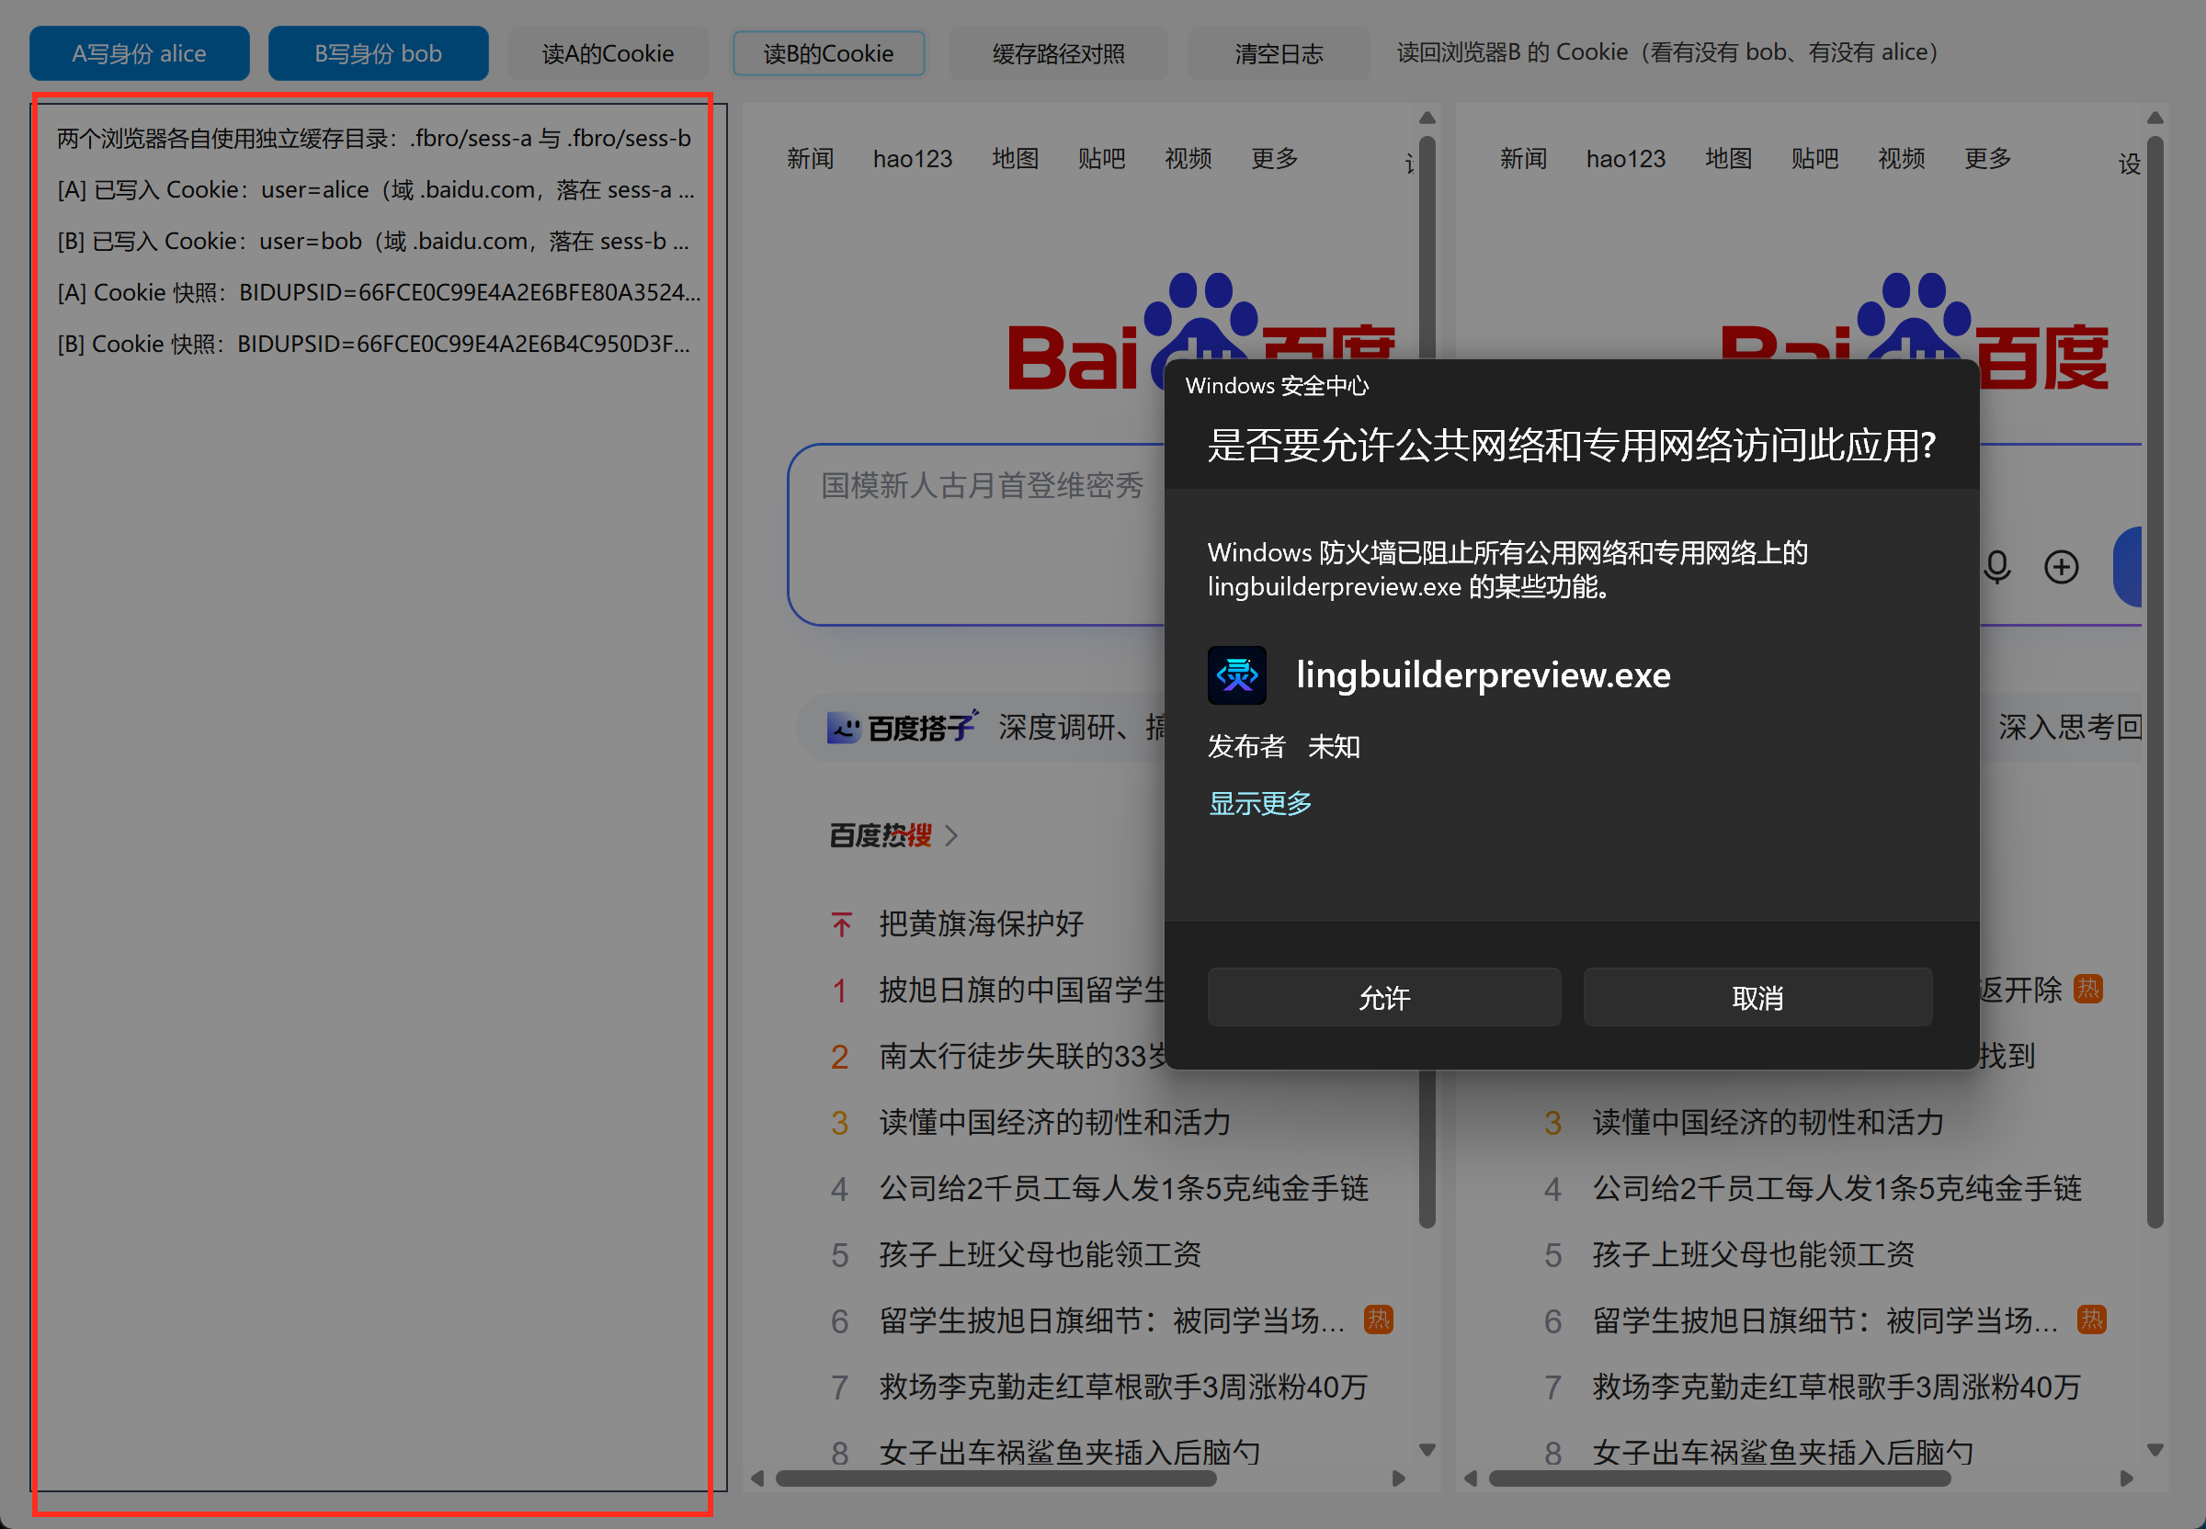Click the 取消 button in firewall dialog
Viewport: 2206px width, 1529px height.
click(x=1757, y=997)
